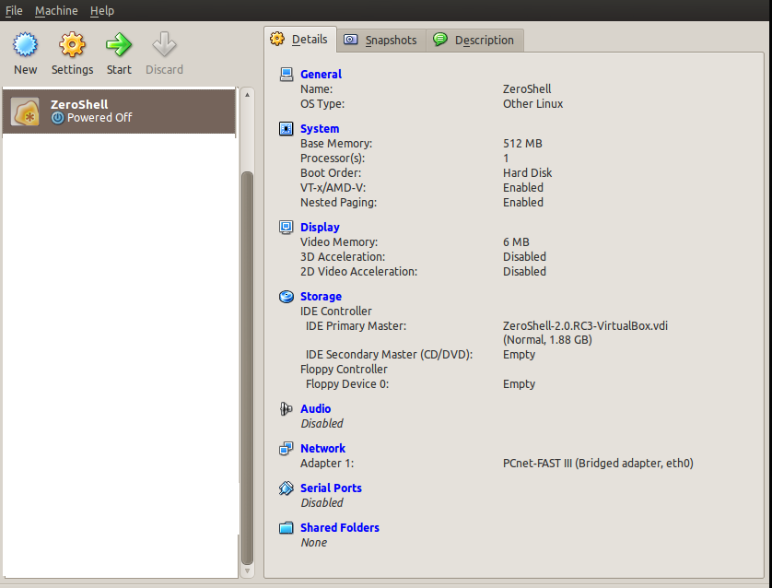Click the Description tab speech-bubble icon
Viewport: 772px width, 588px height.
(440, 40)
